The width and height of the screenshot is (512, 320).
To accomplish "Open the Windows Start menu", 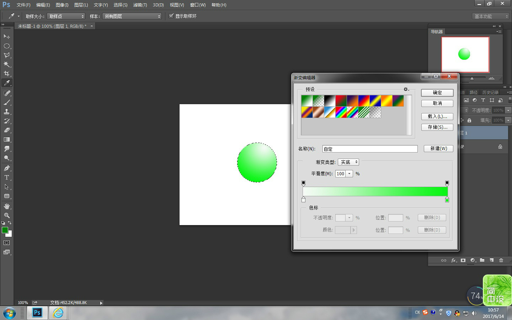I will point(10,313).
